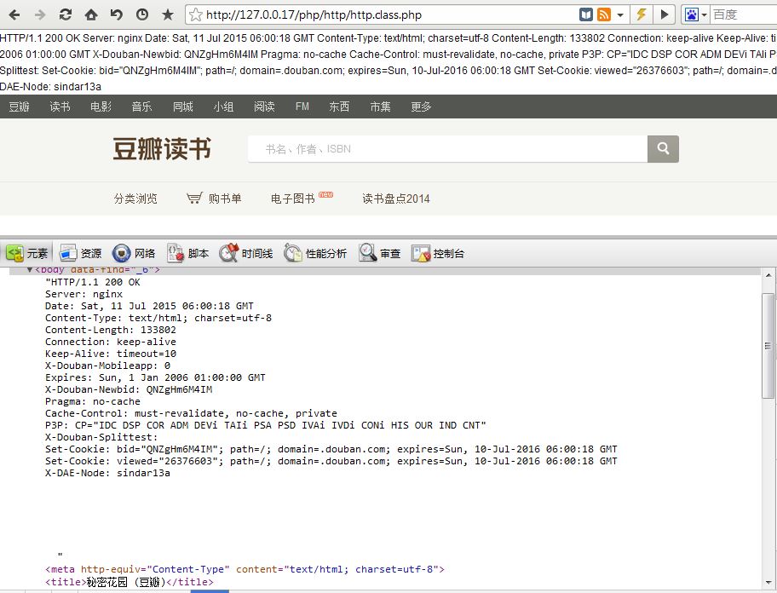Click scrollbar down arrow in elements panel

[x=768, y=582]
